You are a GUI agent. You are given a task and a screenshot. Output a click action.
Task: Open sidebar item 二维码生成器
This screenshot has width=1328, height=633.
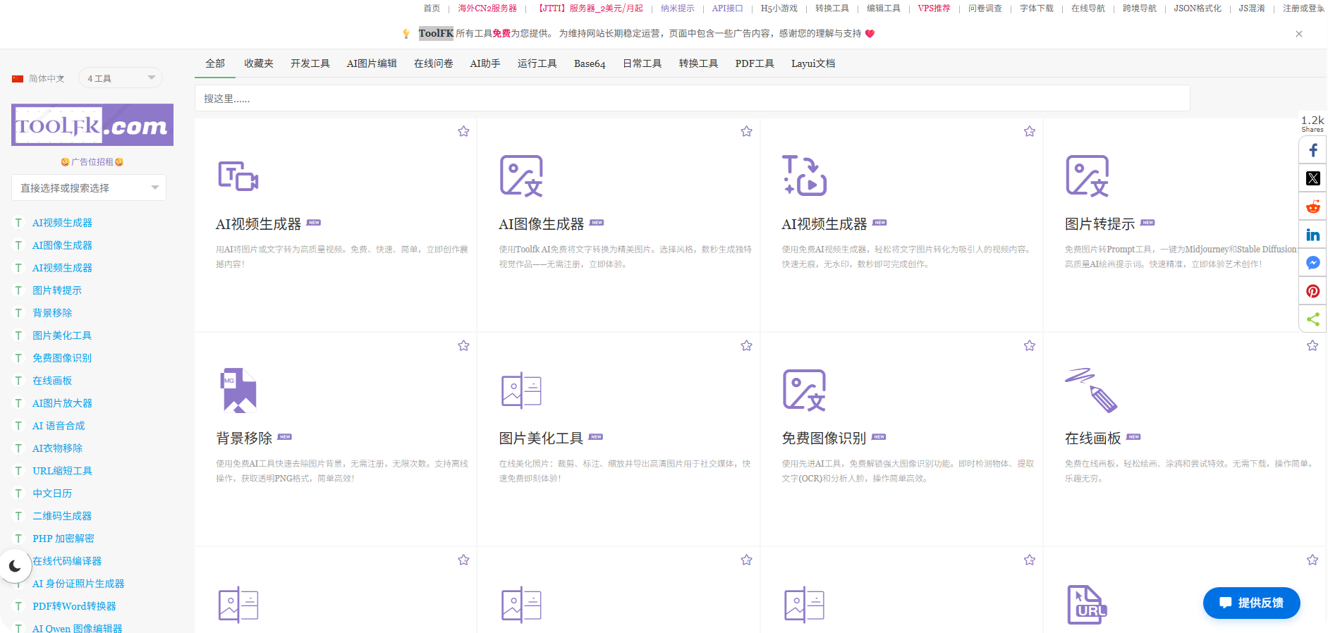click(x=62, y=516)
